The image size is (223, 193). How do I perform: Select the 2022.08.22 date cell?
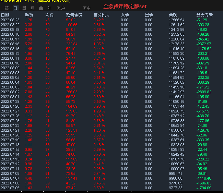pos(10,25)
